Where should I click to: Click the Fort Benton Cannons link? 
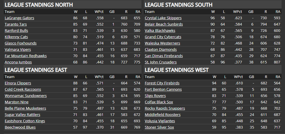[163, 90]
